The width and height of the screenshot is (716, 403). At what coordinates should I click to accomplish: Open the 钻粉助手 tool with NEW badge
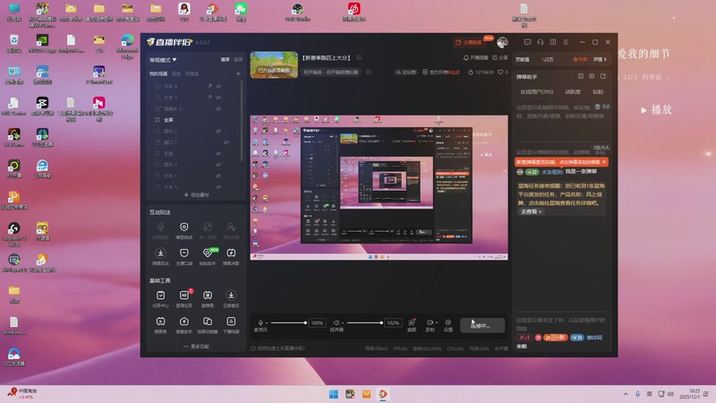pos(208,253)
